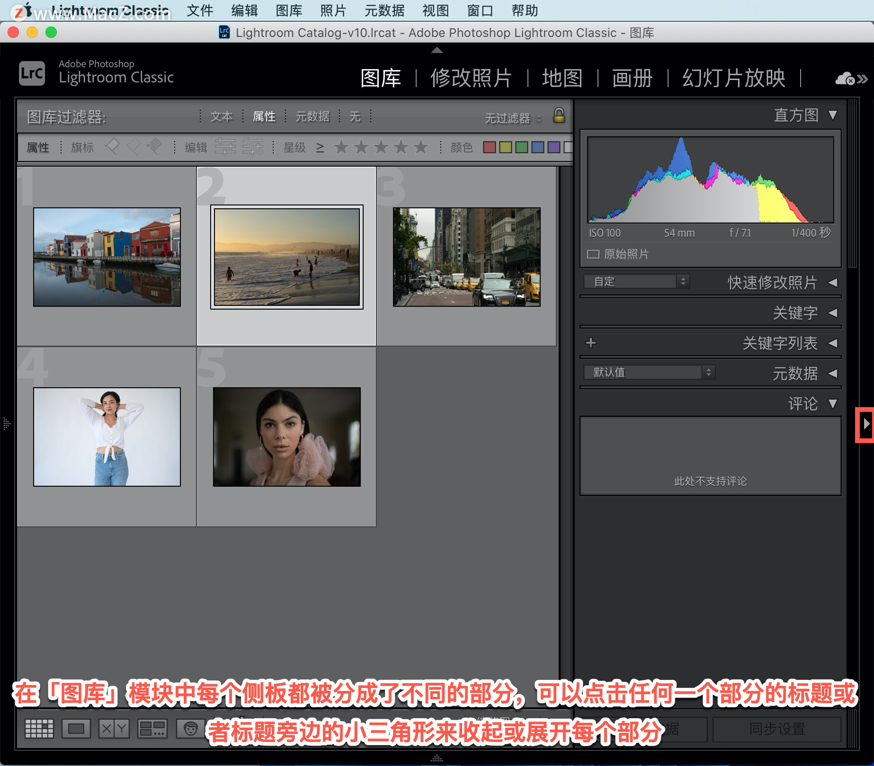Select the 图库 module tab
874x766 pixels.
point(381,78)
